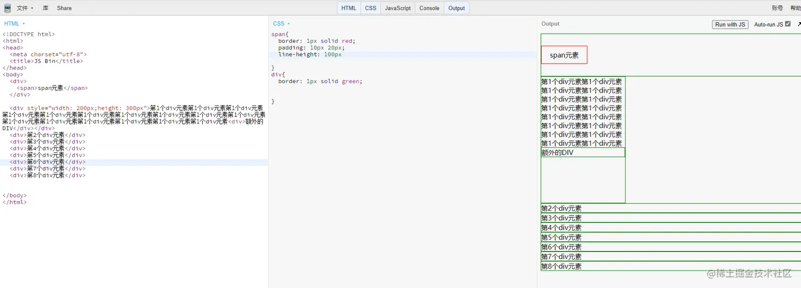
Task: Toggle the JavaScript panel tab
Action: [398, 8]
